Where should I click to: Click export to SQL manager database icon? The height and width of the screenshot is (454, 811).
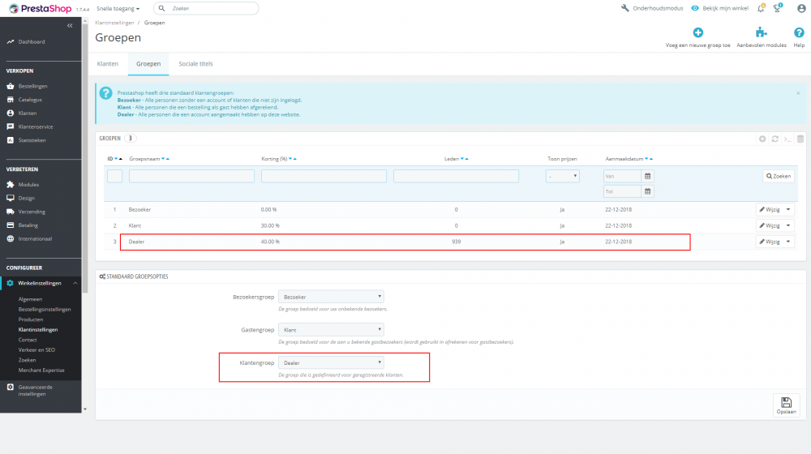(x=800, y=139)
